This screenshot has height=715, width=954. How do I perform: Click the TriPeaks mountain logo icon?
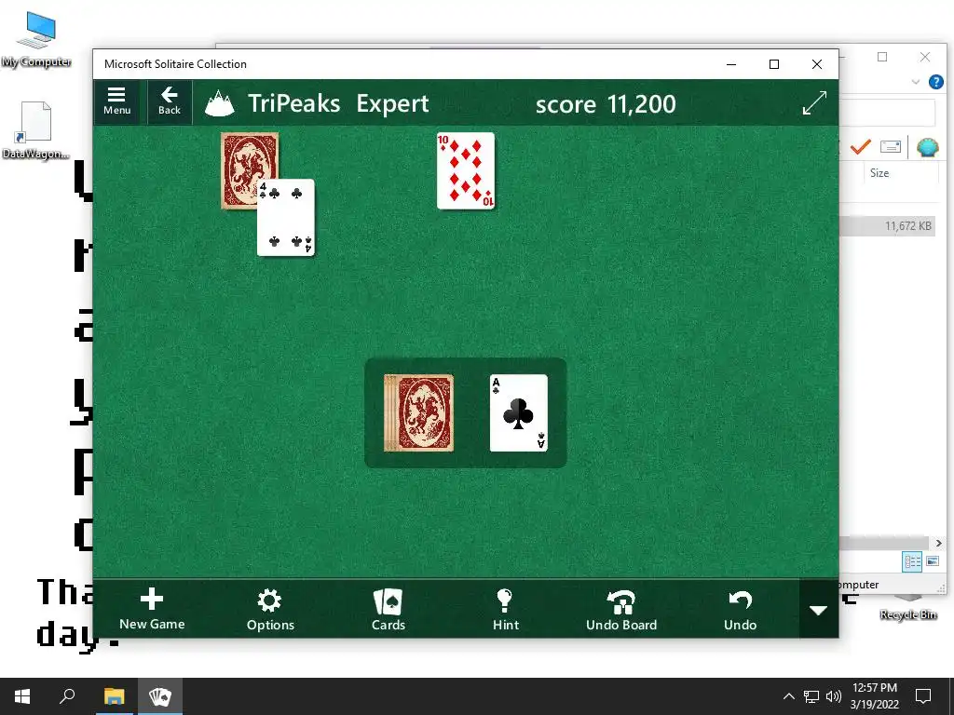point(219,103)
